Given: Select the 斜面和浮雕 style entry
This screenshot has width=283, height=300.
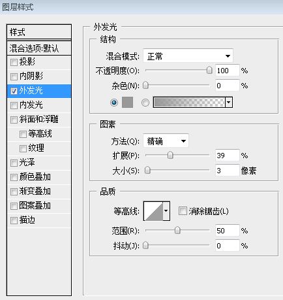Looking at the screenshot, I should pos(39,120).
